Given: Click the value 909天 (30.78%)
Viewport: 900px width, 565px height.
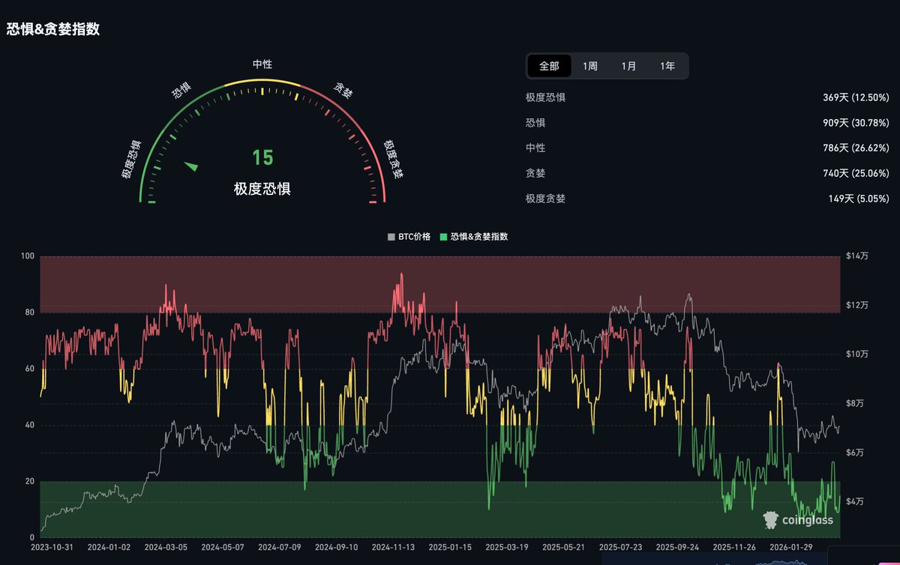Looking at the screenshot, I should coord(856,123).
